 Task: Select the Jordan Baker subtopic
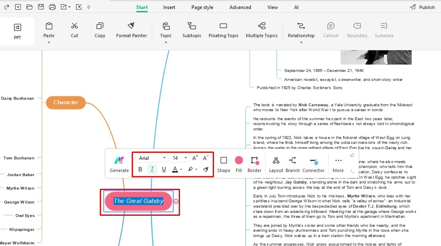[20, 174]
